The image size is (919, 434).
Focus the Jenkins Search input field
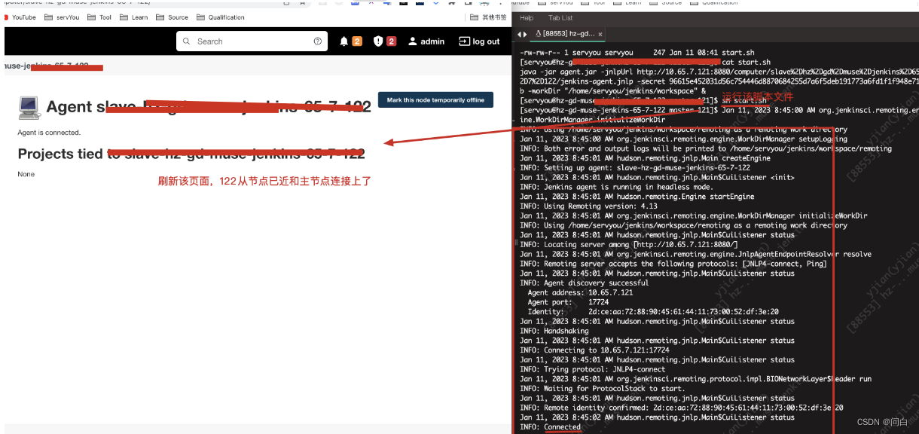click(253, 41)
